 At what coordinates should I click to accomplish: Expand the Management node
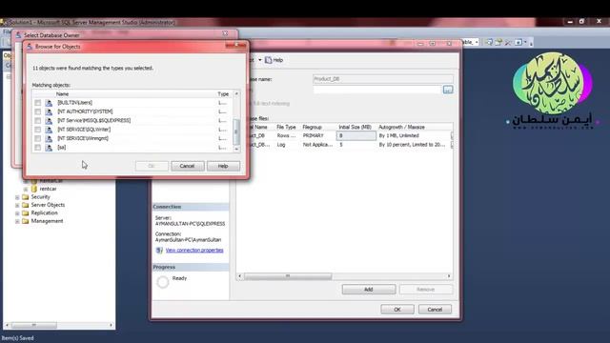point(17,222)
